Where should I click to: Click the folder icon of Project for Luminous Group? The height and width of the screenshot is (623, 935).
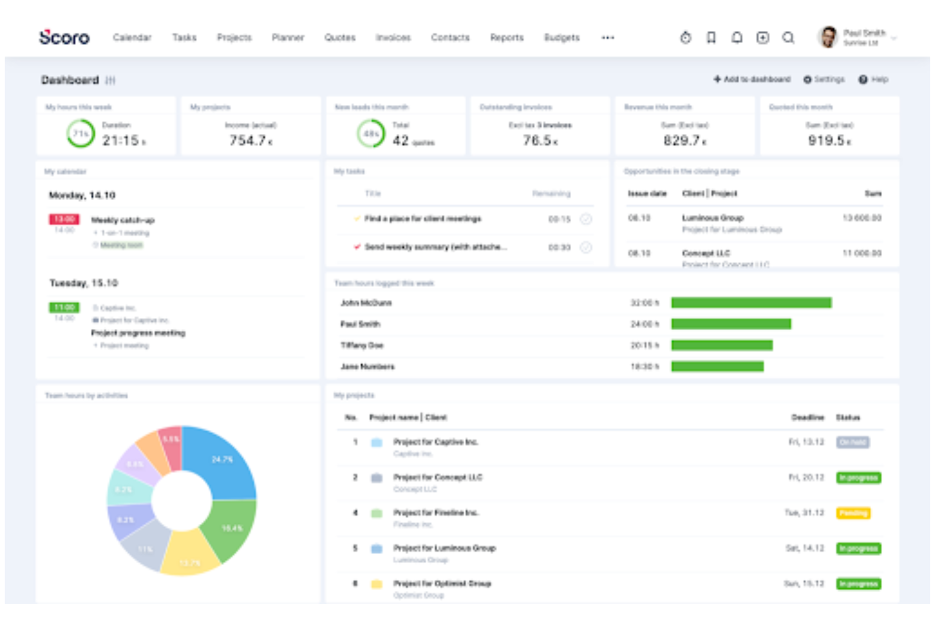pos(377,549)
